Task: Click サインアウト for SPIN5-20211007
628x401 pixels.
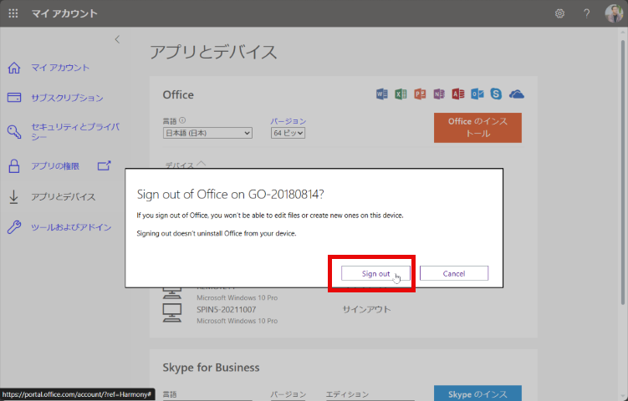Action: [x=366, y=309]
